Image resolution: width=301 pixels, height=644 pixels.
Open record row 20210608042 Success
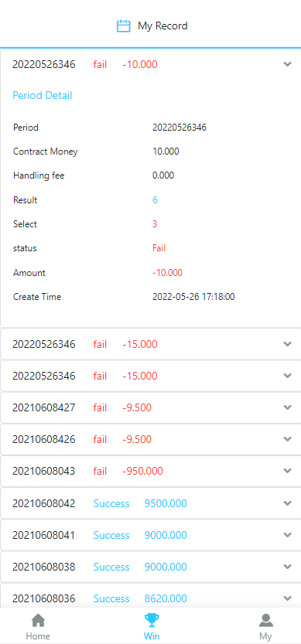point(150,503)
